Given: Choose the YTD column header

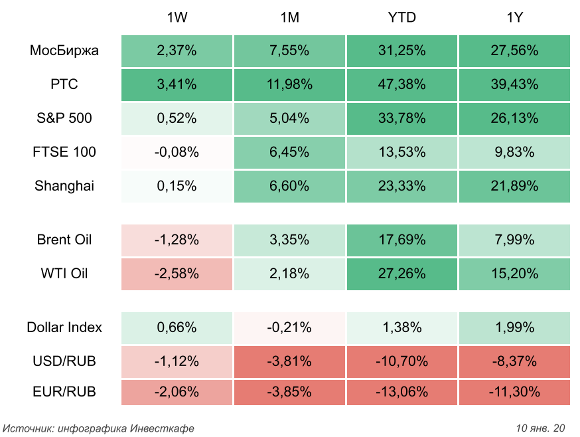Looking at the screenshot, I should tap(401, 18).
